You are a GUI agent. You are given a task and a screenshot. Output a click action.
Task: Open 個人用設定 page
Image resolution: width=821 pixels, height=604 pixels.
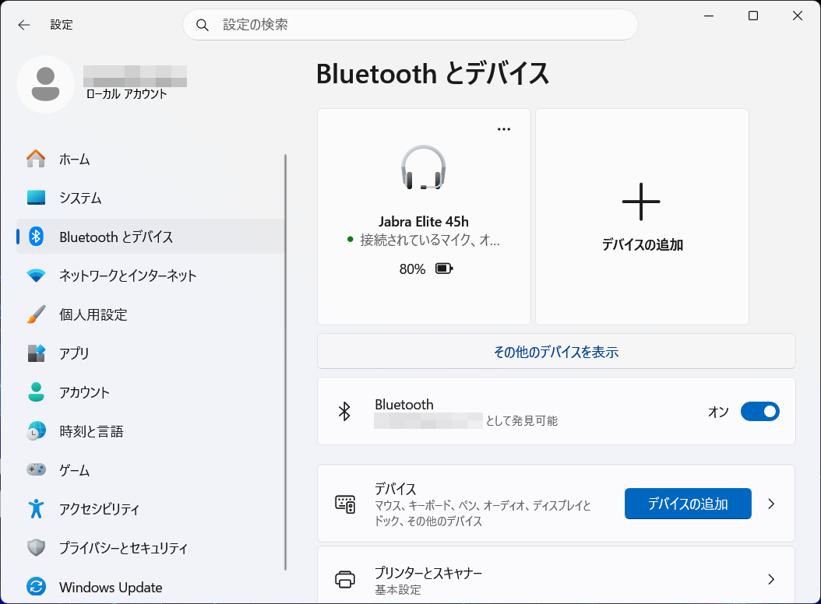tap(151, 314)
